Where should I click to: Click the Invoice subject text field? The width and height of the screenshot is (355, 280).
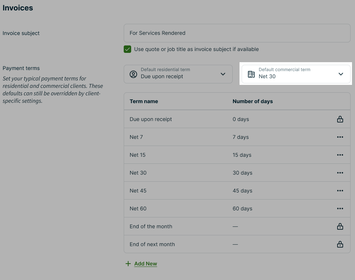pos(237,33)
